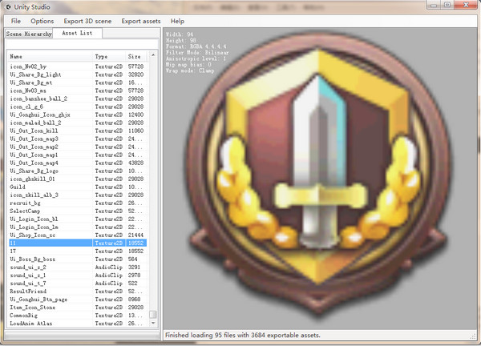The width and height of the screenshot is (481, 346).
Task: Click the highlighted asset named 11
Action: [x=78, y=243]
